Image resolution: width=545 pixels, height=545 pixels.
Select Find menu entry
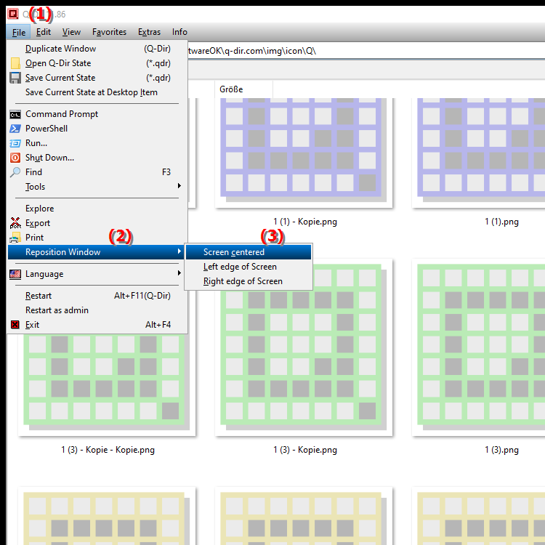point(97,172)
